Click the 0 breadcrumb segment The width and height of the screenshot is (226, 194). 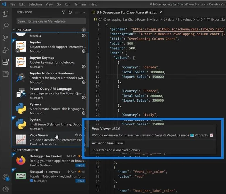[200, 19]
